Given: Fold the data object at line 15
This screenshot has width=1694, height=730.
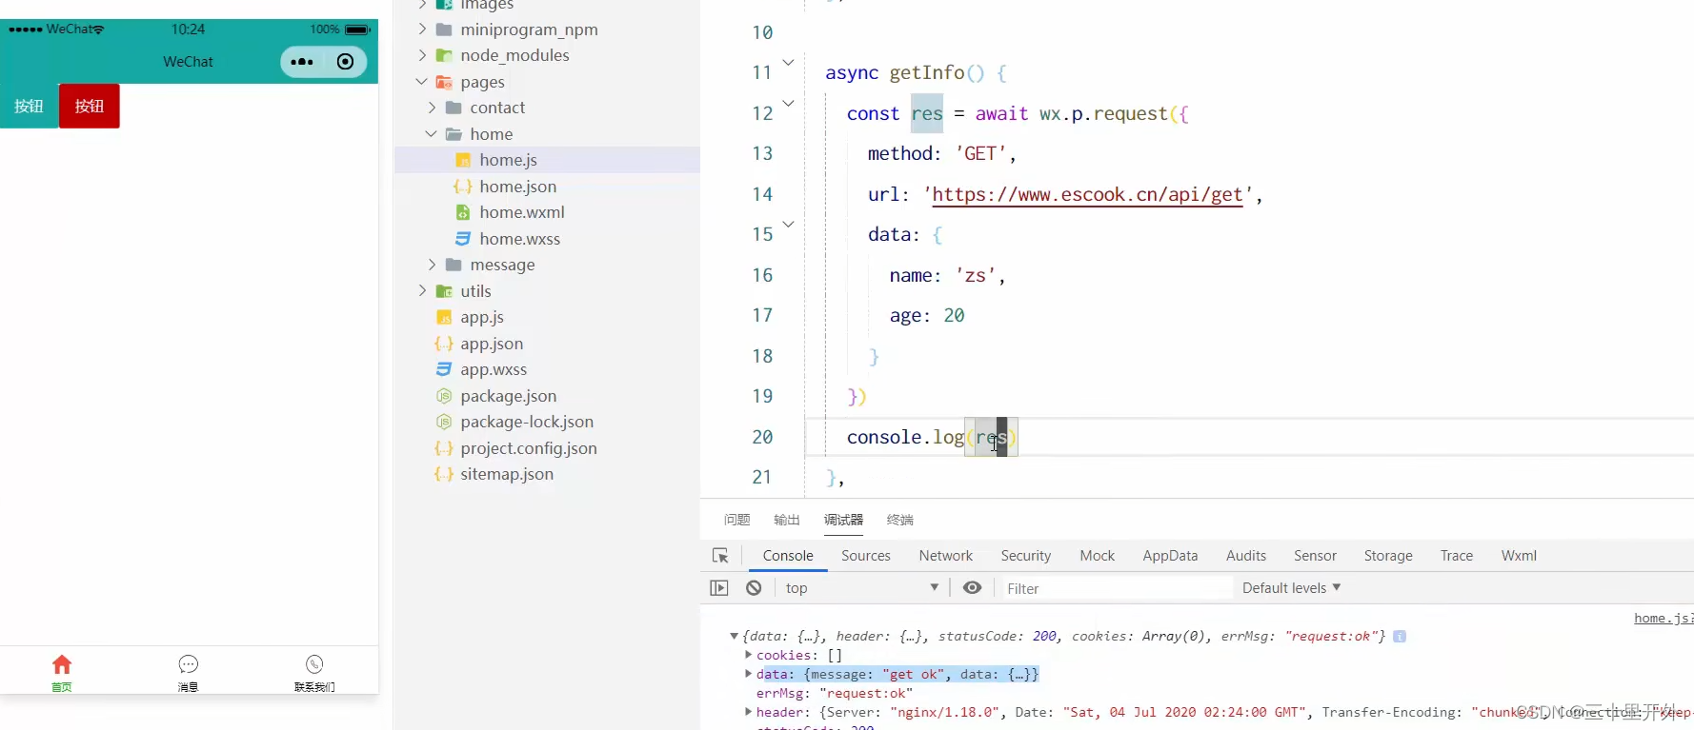Looking at the screenshot, I should [x=788, y=225].
